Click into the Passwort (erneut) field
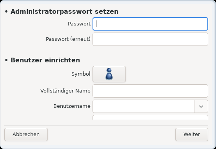The width and height of the screenshot is (216, 149). pos(150,39)
